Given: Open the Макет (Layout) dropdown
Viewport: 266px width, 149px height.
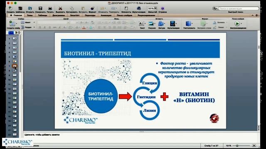Looking at the screenshot, I should pyautogui.click(x=28, y=22).
